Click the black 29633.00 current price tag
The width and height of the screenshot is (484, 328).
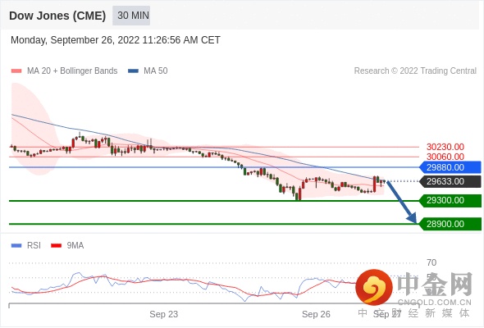click(x=450, y=181)
